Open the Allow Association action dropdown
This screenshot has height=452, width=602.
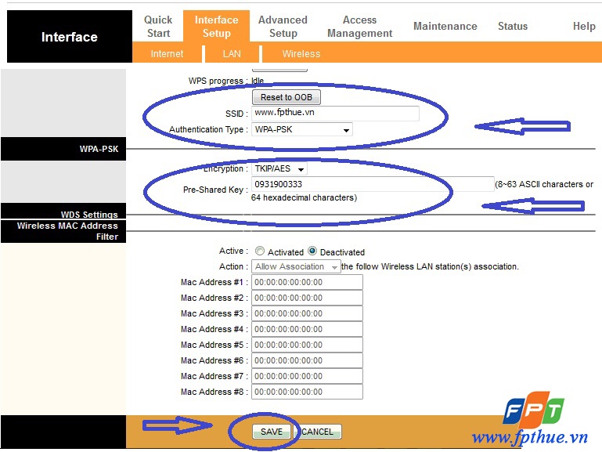(297, 266)
